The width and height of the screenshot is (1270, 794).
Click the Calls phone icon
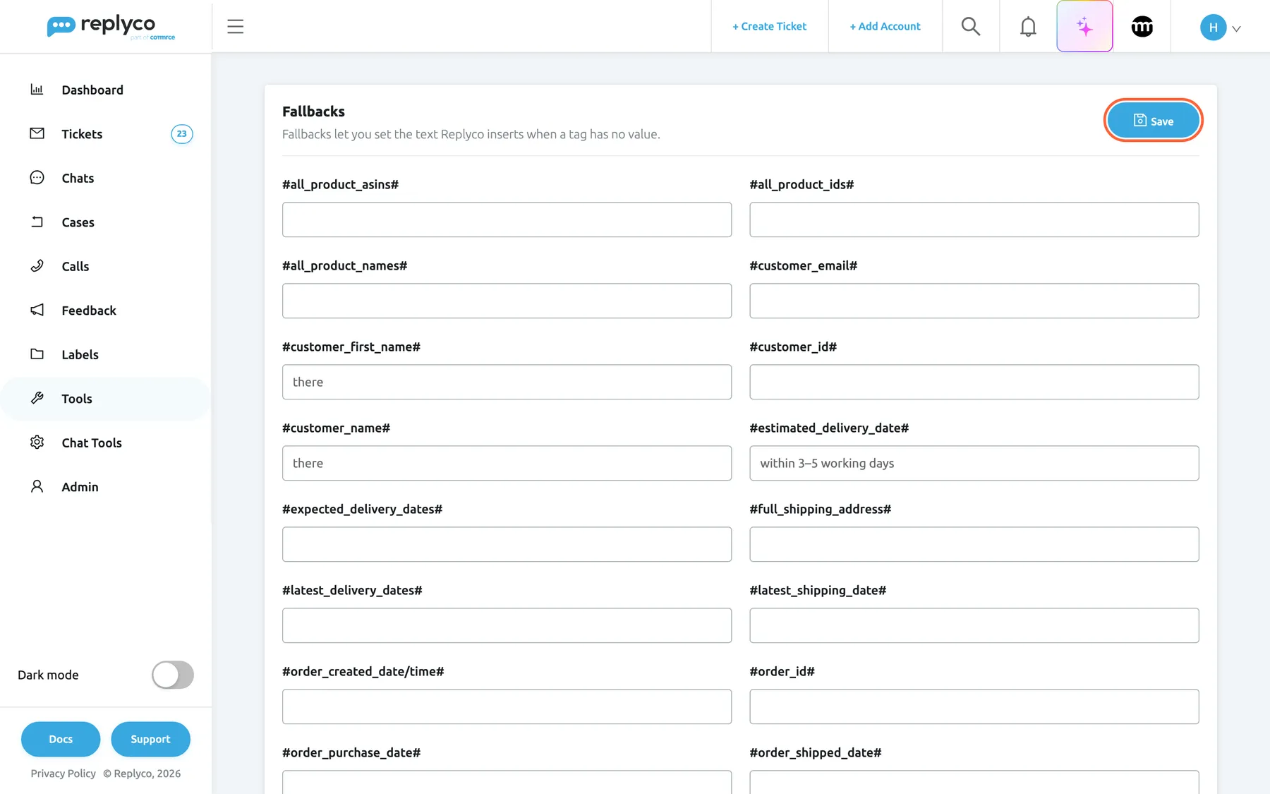click(37, 266)
